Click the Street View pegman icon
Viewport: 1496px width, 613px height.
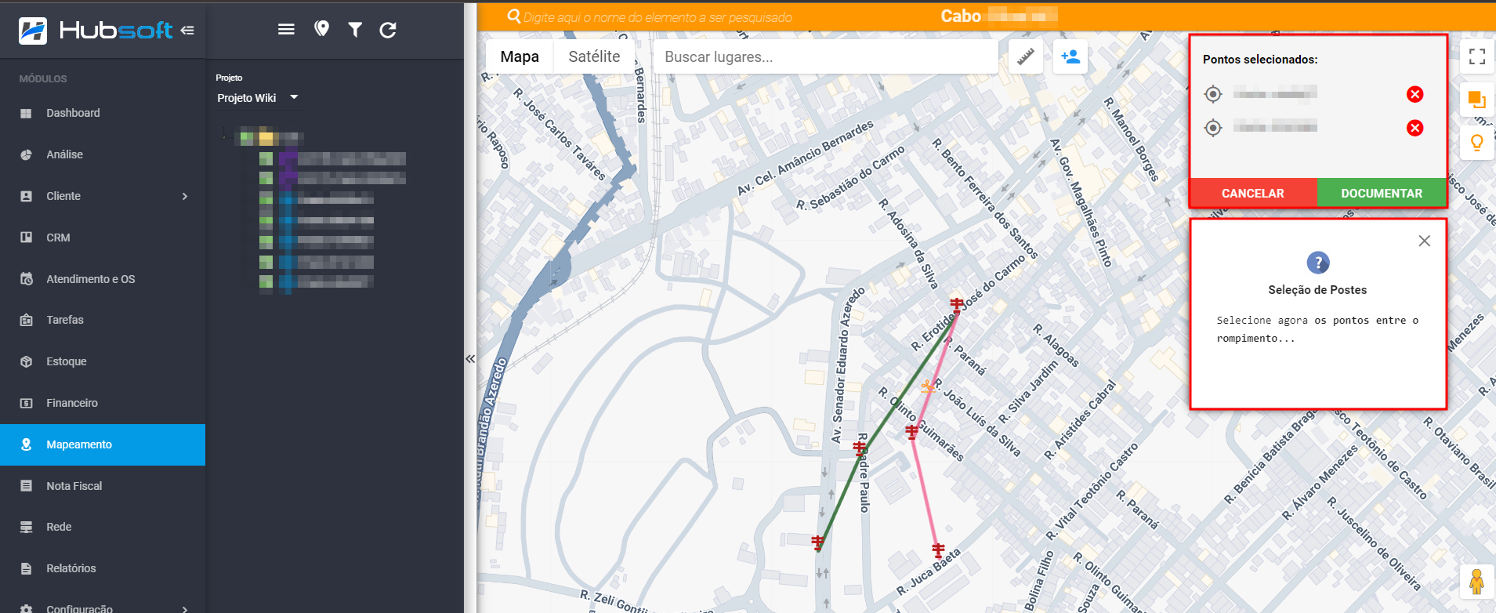(x=1477, y=582)
